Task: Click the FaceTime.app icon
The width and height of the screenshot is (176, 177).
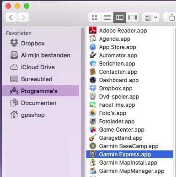Action: [x=93, y=105]
